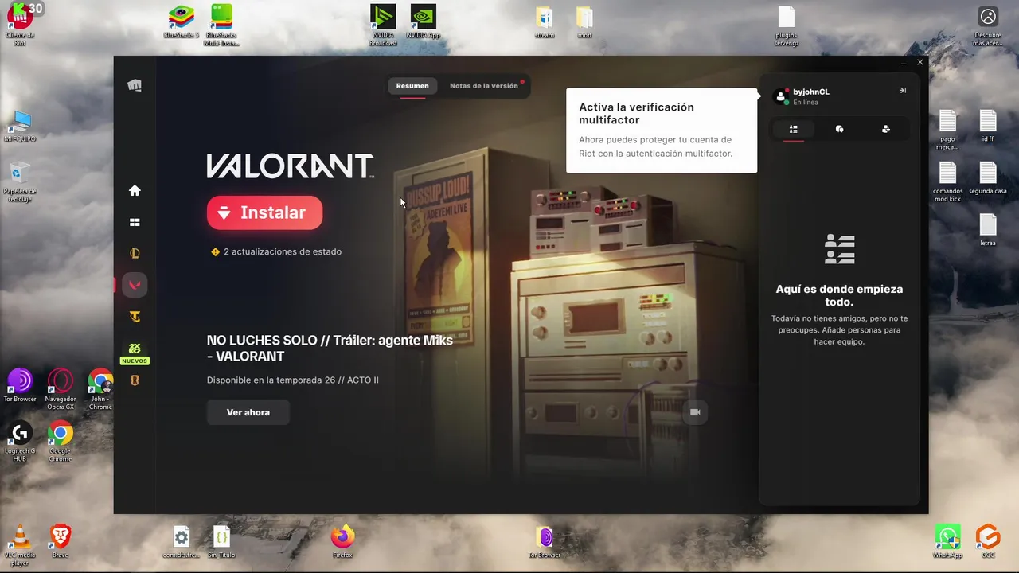This screenshot has height=573, width=1019.
Task: Launch Logitech G HUB shortcut
Action: (20, 442)
